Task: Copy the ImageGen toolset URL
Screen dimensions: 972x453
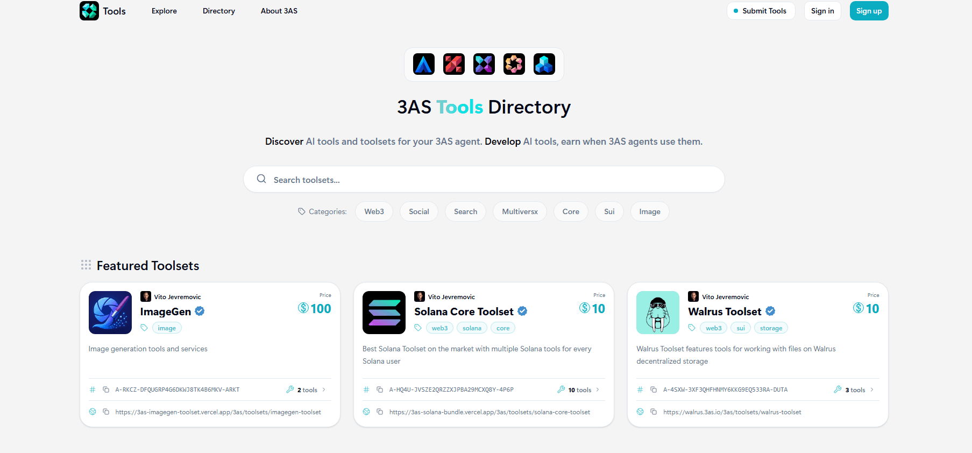Action: tap(106, 412)
